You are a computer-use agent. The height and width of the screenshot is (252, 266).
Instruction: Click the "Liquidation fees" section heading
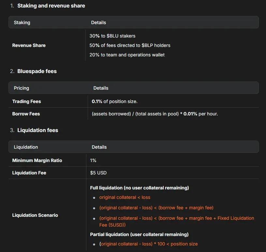(37, 130)
